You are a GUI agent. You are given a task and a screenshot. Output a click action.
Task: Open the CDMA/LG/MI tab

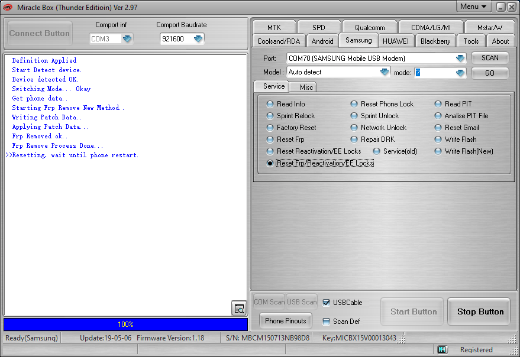tap(431, 27)
